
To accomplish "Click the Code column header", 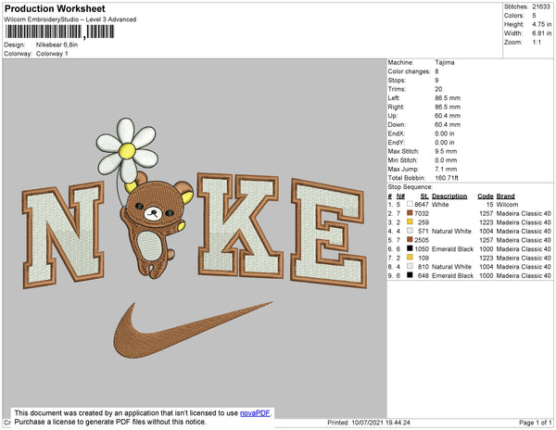I will pos(485,196).
